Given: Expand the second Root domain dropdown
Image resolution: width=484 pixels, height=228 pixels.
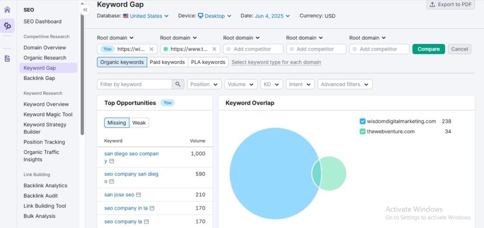Looking at the screenshot, I should pos(178,38).
